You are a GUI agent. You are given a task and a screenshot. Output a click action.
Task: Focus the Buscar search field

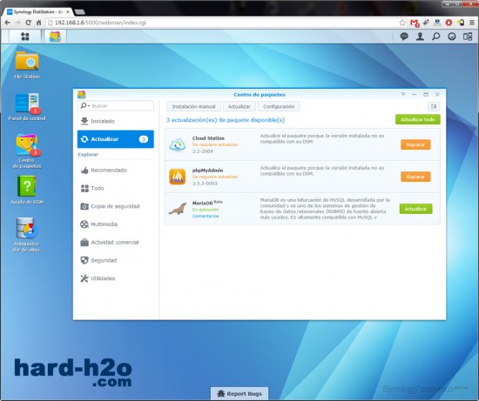tap(116, 106)
